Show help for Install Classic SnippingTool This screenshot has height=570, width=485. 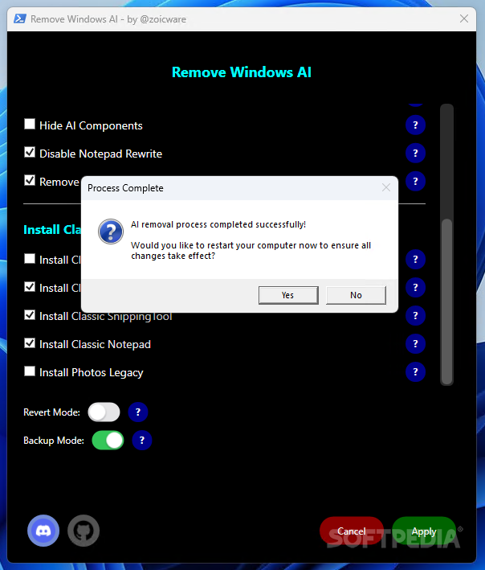click(x=415, y=315)
